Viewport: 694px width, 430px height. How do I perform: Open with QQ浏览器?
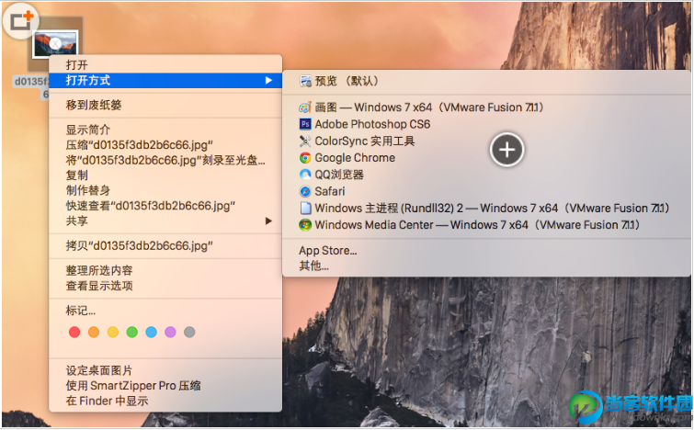click(486, 175)
